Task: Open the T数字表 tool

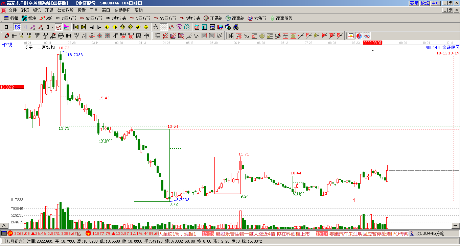Action: [190, 18]
